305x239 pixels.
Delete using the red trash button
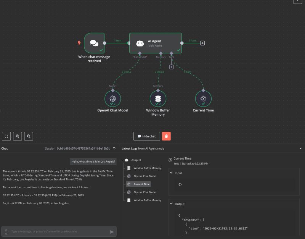coord(167,136)
